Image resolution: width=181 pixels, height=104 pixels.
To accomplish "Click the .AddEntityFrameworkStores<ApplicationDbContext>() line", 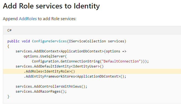I will click(x=75, y=76).
